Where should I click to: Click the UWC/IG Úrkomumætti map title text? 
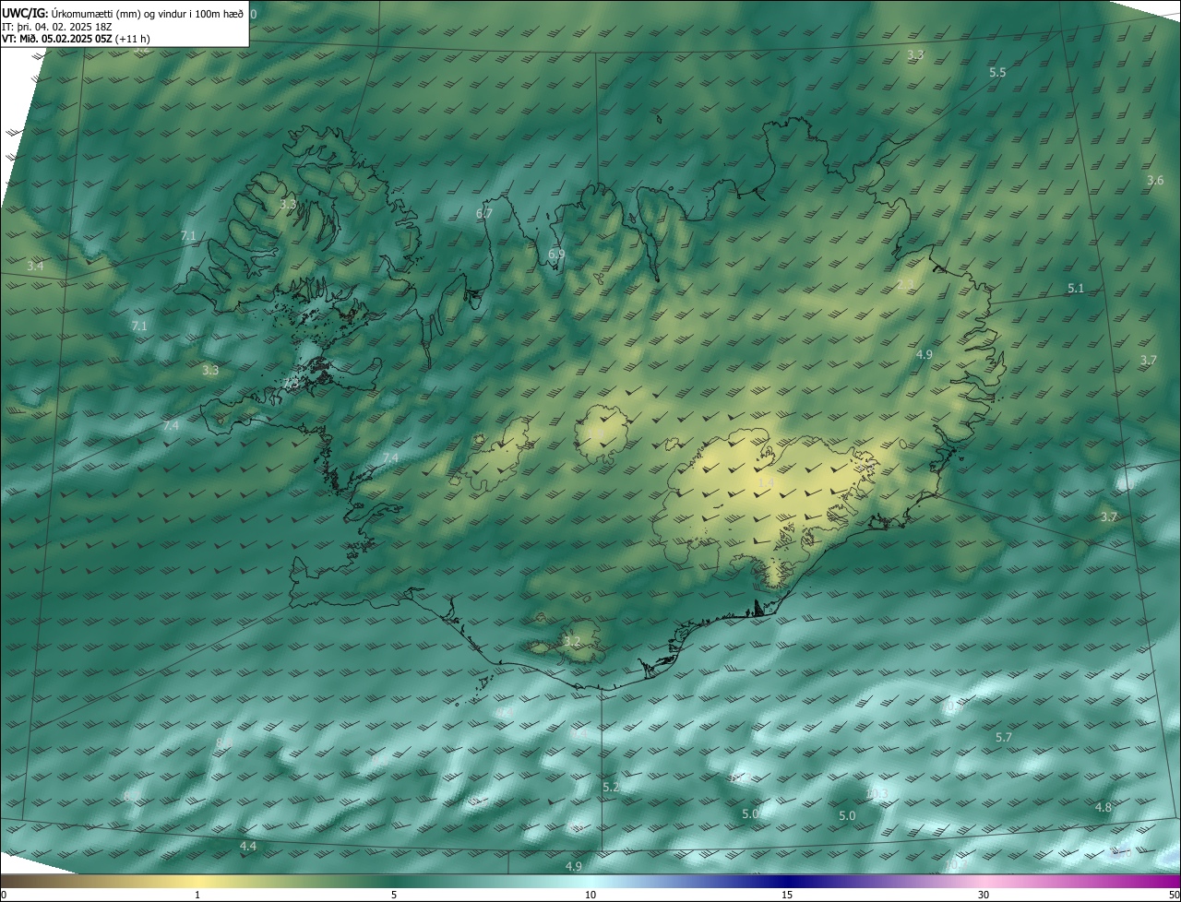click(x=123, y=13)
